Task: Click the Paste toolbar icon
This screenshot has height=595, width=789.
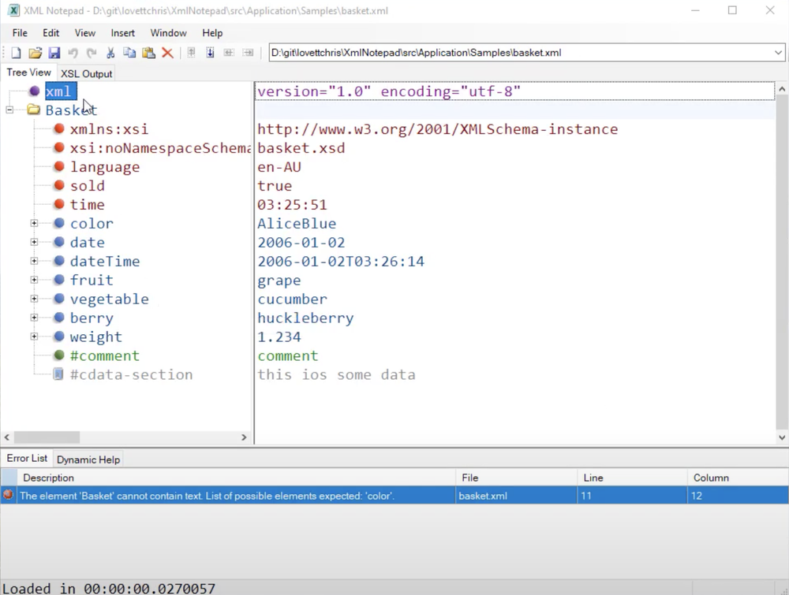Action: (148, 52)
